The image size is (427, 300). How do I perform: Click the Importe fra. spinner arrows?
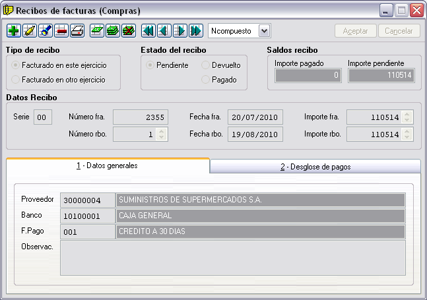407,117
